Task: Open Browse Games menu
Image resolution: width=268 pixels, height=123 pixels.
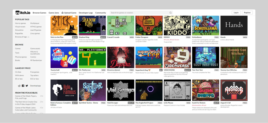Action: [x=40, y=13]
